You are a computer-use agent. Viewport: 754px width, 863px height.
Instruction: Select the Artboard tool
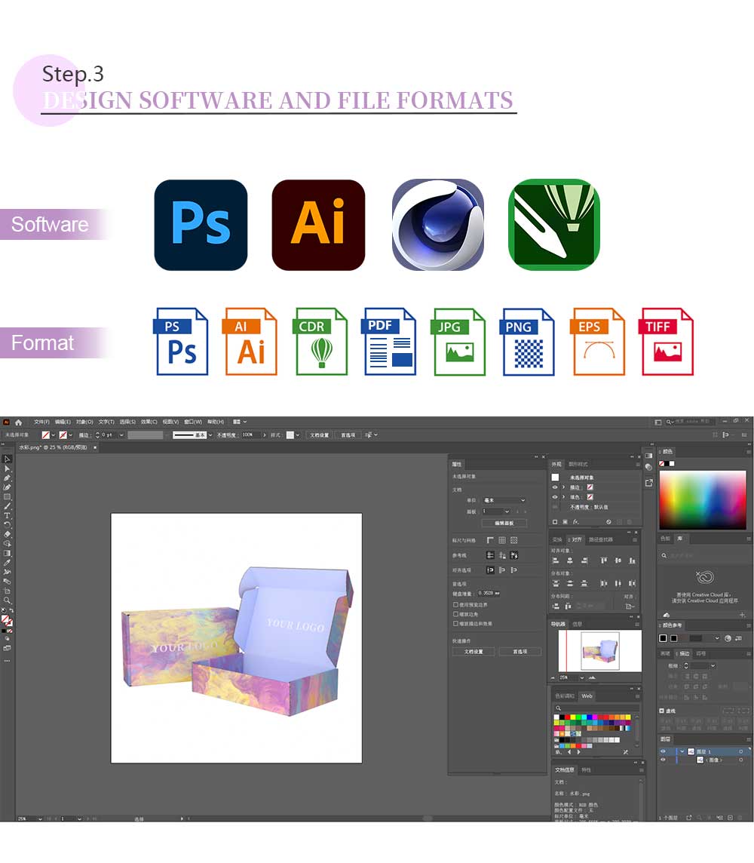pos(7,591)
